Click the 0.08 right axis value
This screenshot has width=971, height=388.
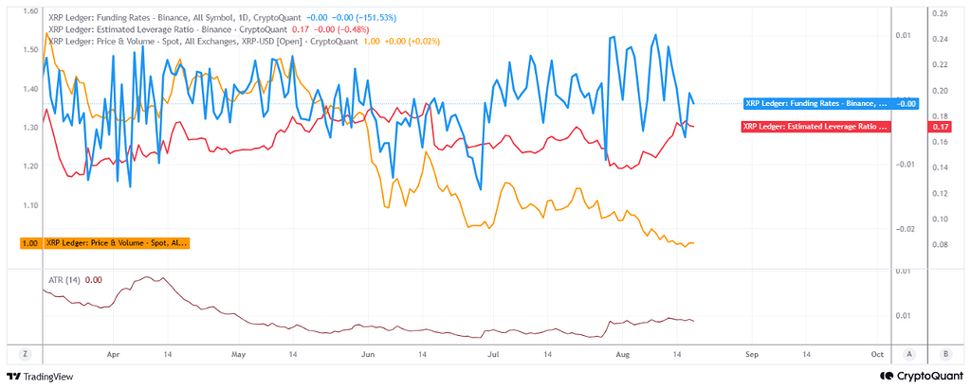[x=939, y=245]
